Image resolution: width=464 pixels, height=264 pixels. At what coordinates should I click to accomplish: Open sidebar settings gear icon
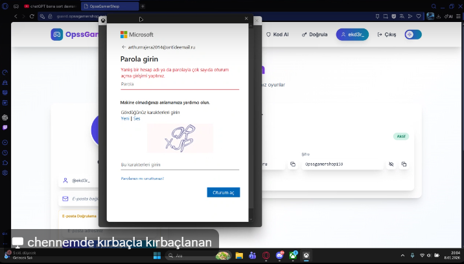point(5,173)
